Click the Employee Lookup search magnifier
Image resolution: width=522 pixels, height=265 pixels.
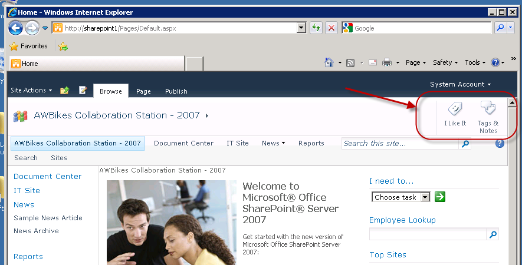[x=493, y=234]
